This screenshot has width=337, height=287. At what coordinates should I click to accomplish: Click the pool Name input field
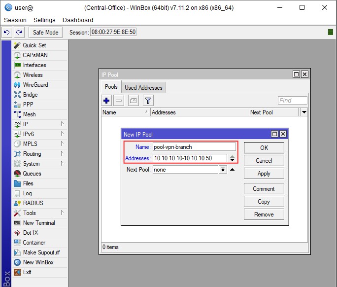click(194, 147)
